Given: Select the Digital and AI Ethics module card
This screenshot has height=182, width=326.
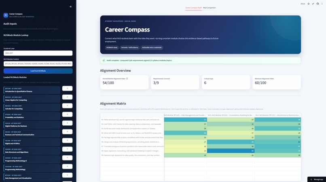Looking at the screenshot, I should point(32,142).
